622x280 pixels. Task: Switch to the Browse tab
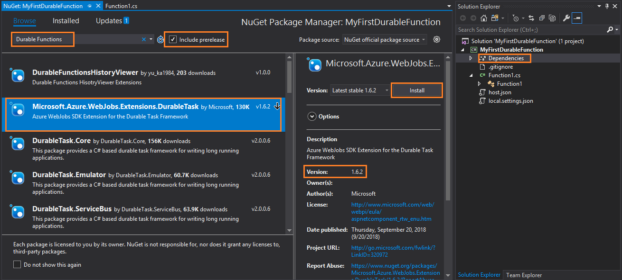pos(24,21)
